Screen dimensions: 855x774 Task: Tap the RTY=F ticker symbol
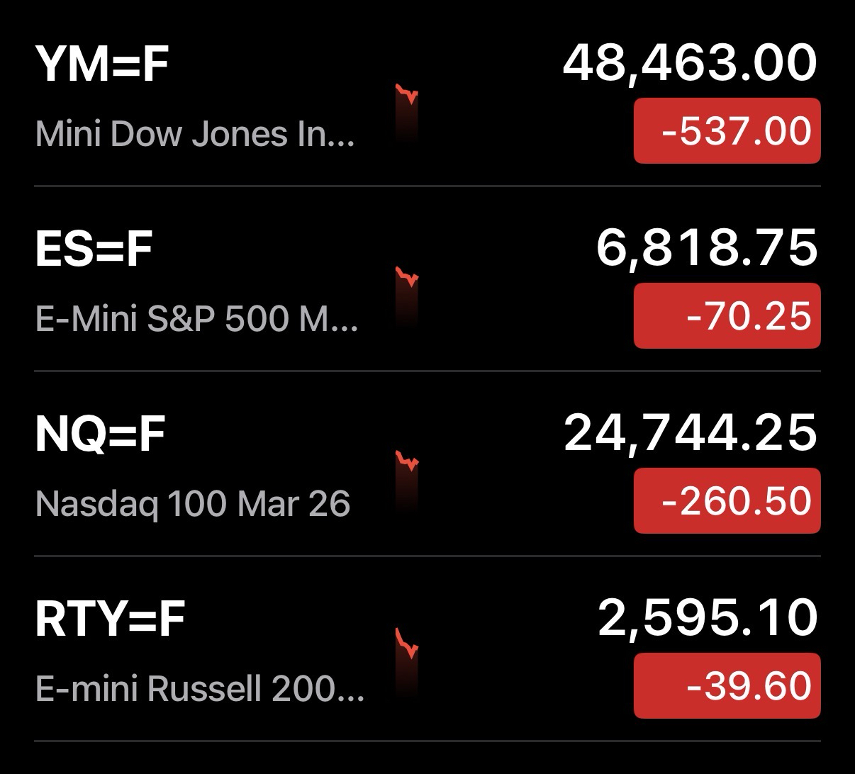click(x=110, y=618)
